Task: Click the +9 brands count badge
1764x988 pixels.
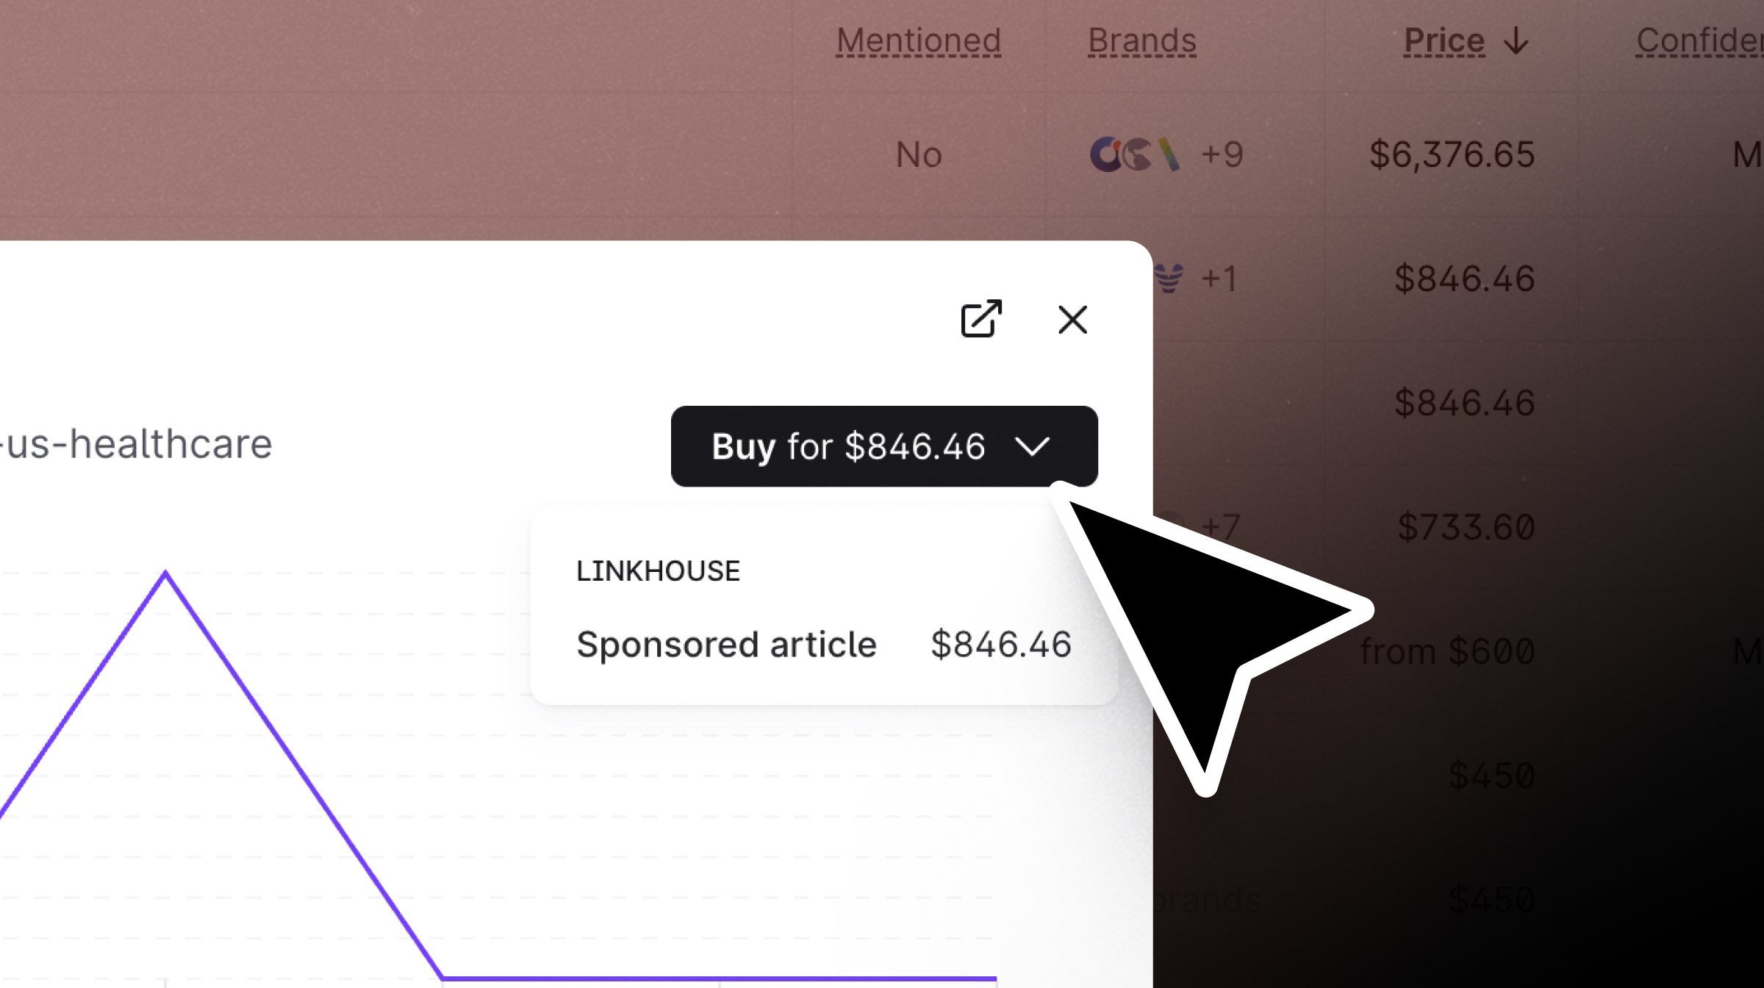Action: (1222, 155)
